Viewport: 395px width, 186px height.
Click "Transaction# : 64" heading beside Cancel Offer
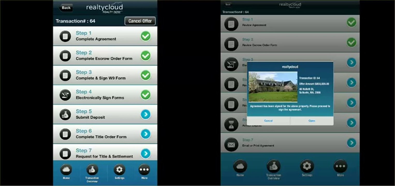pyautogui.click(x=75, y=21)
